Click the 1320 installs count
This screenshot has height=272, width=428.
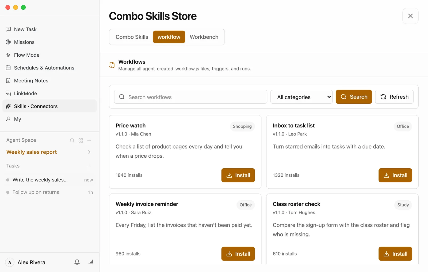click(286, 175)
